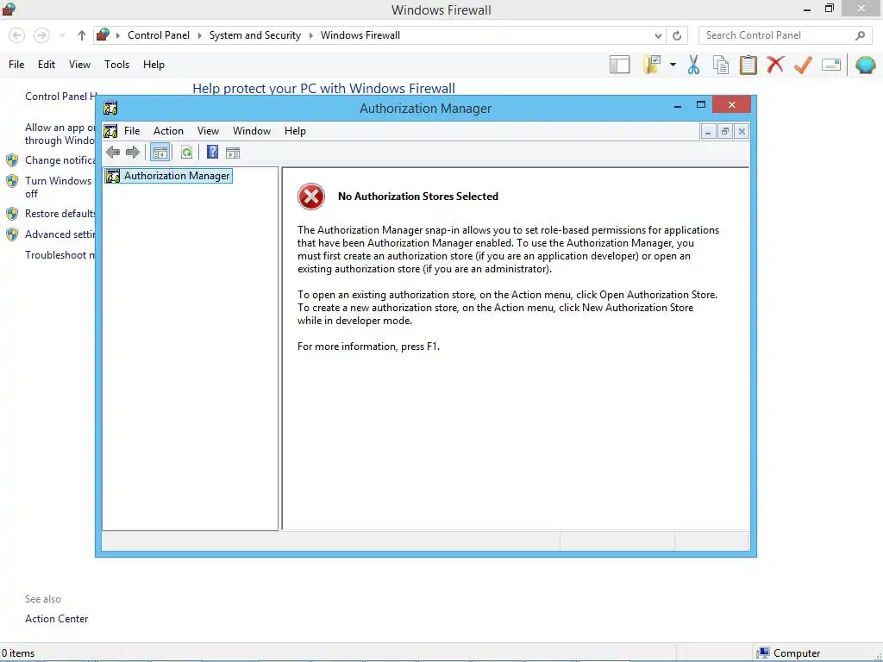Click 'For more information, press F1.' text
883x662 pixels.
click(368, 347)
